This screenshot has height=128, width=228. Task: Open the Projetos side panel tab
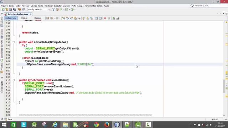(2, 68)
